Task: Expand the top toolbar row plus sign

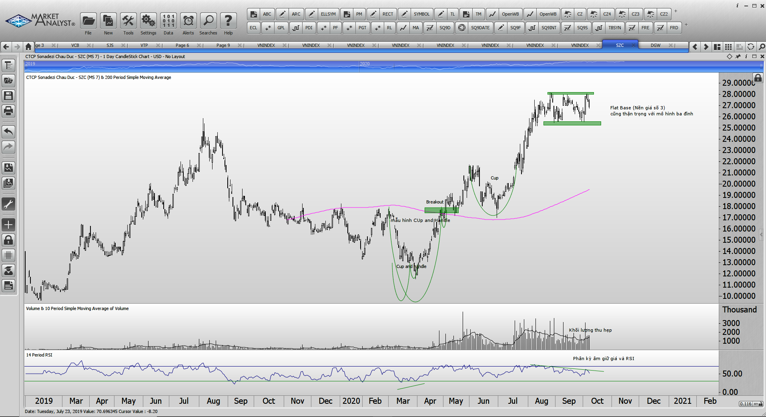Action: (676, 11)
